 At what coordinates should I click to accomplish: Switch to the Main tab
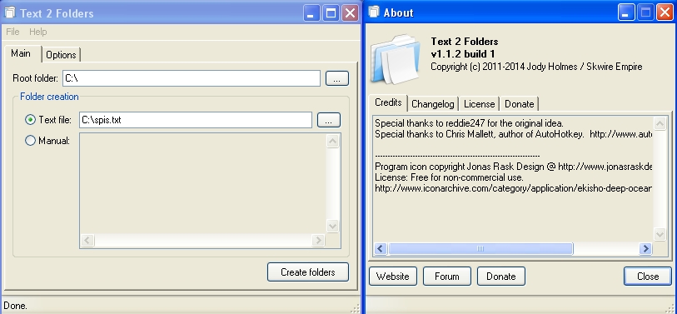tap(21, 53)
